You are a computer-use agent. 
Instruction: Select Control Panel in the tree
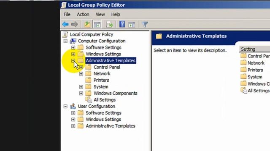[x=107, y=67]
